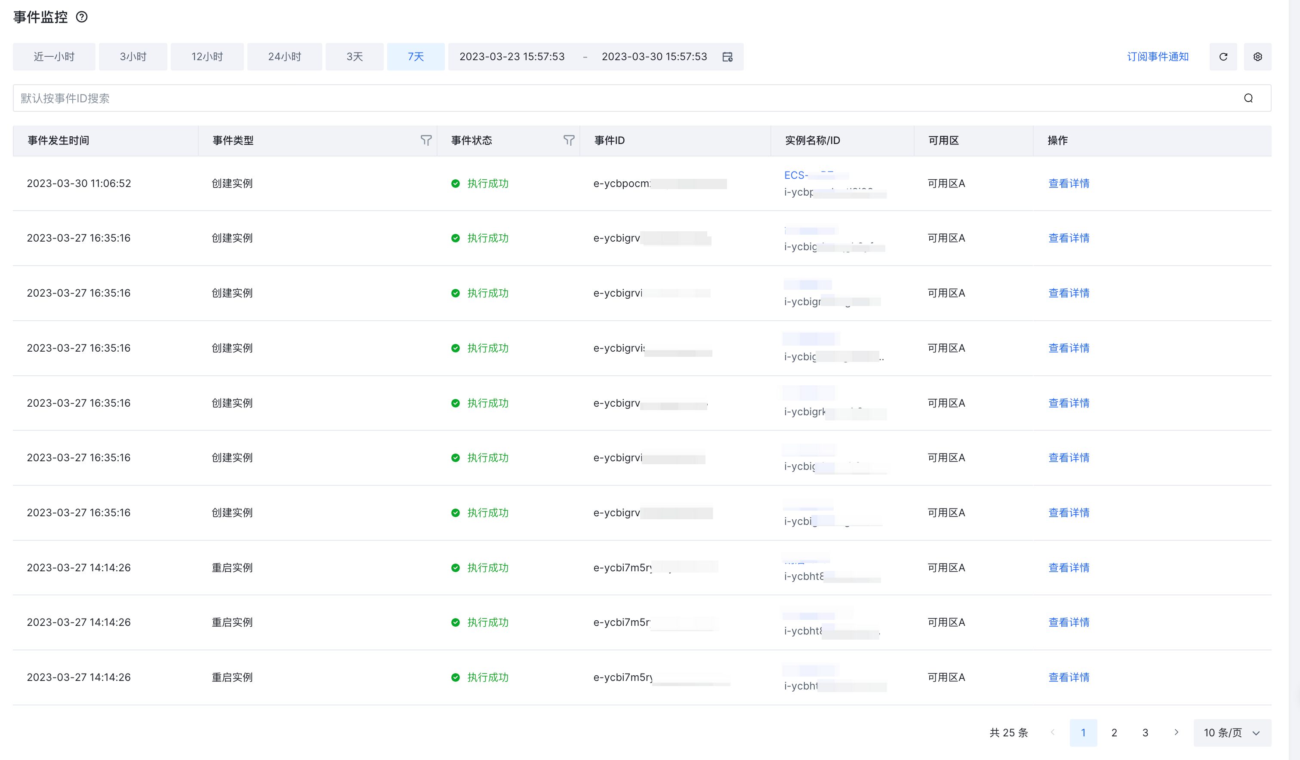Open the date range calendar icon
Image resolution: width=1300 pixels, height=760 pixels.
click(727, 57)
